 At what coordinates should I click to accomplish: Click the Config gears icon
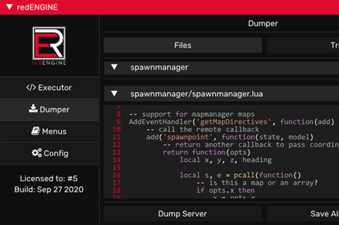point(37,153)
